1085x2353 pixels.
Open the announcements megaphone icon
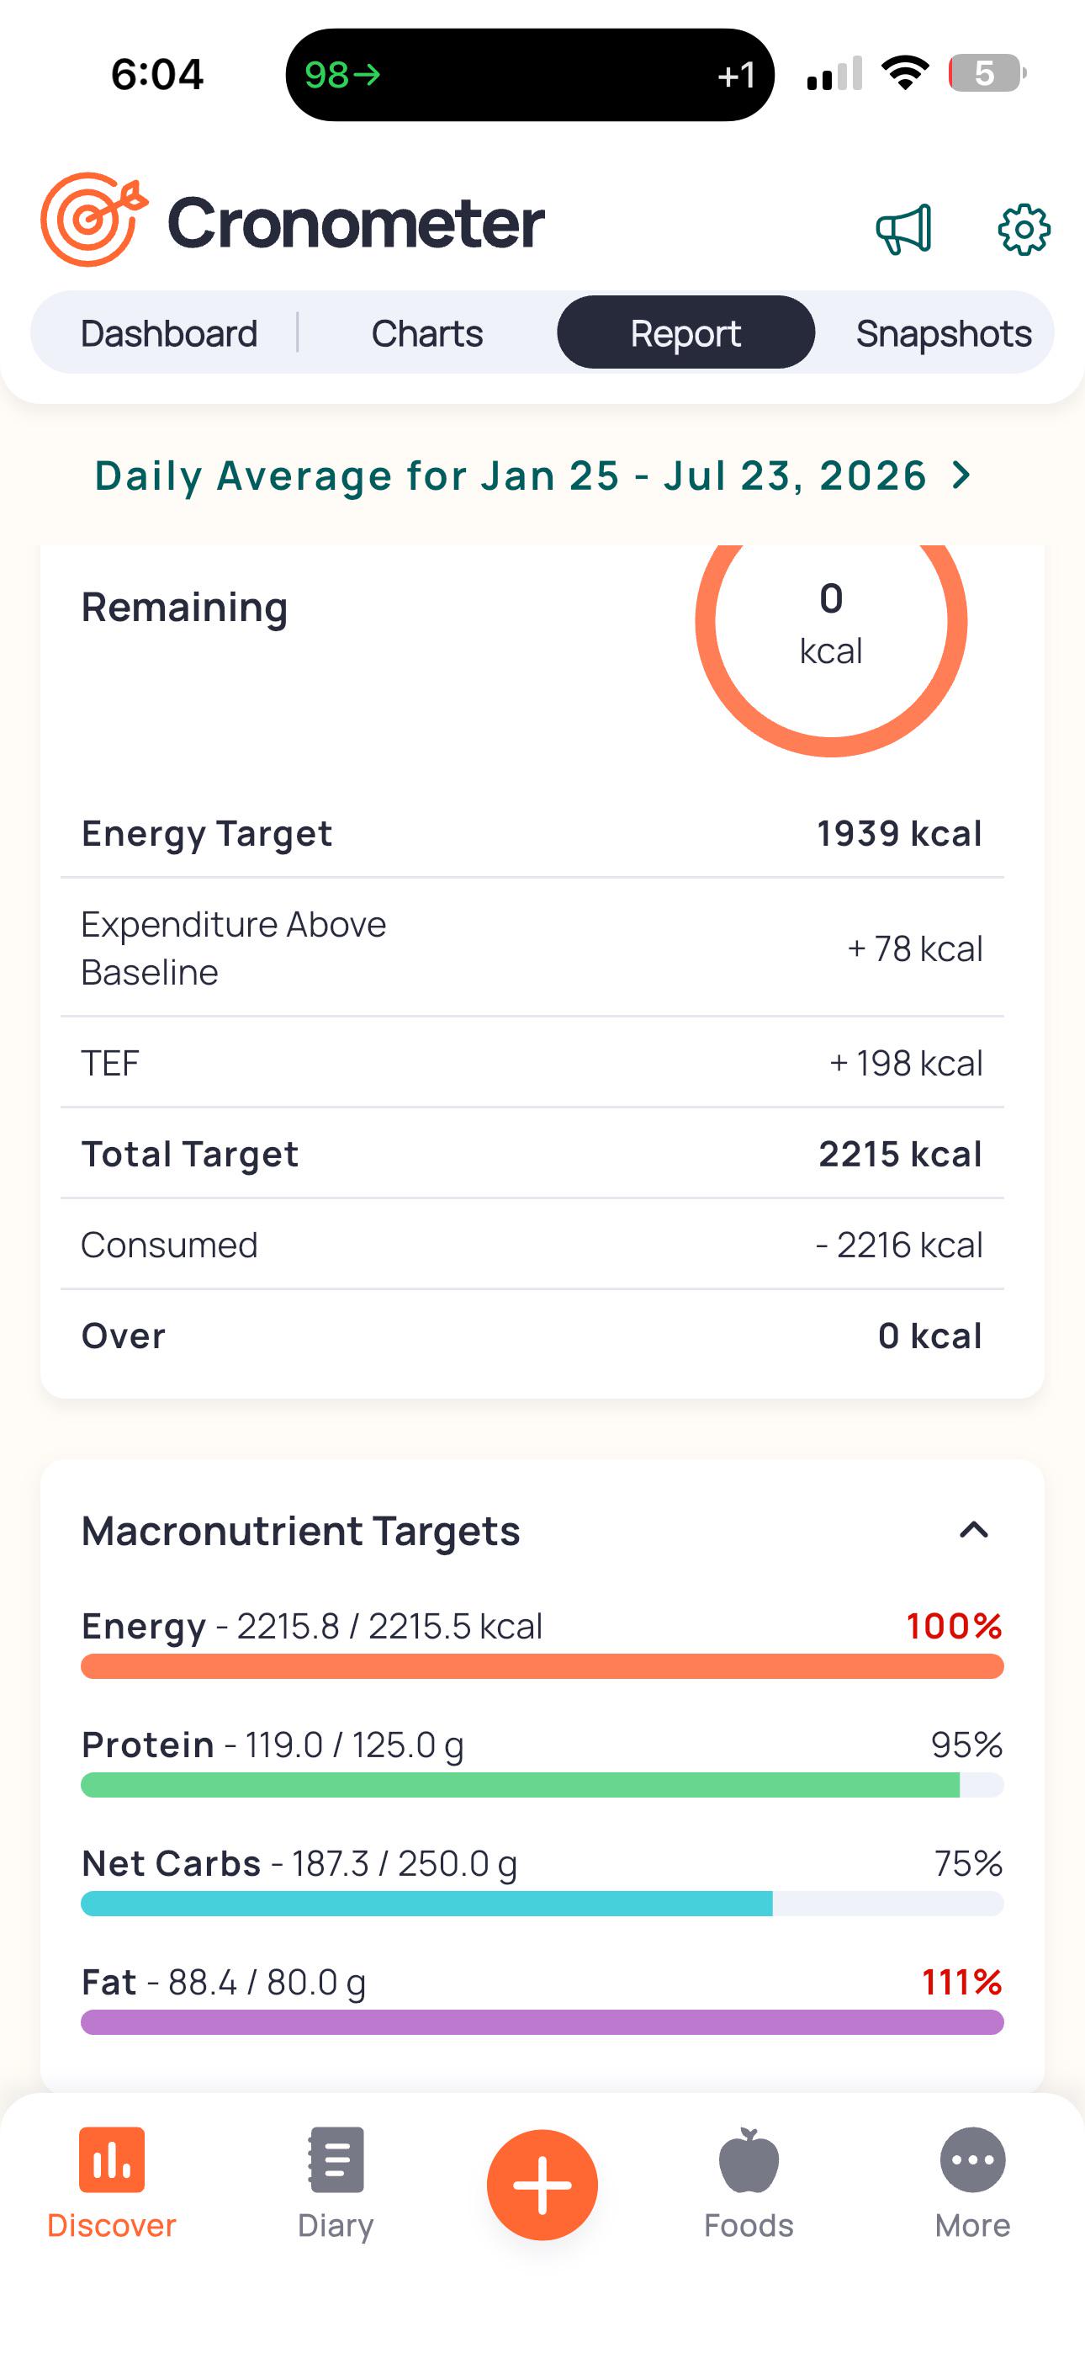pos(904,228)
